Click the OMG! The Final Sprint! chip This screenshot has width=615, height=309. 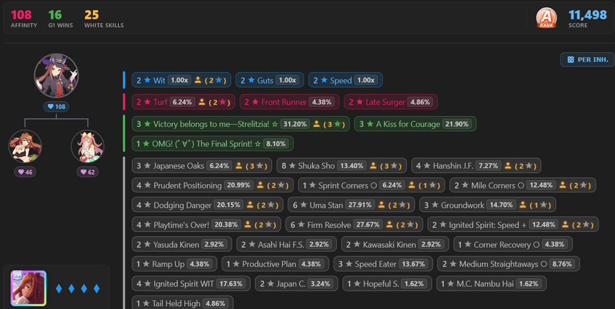point(213,144)
